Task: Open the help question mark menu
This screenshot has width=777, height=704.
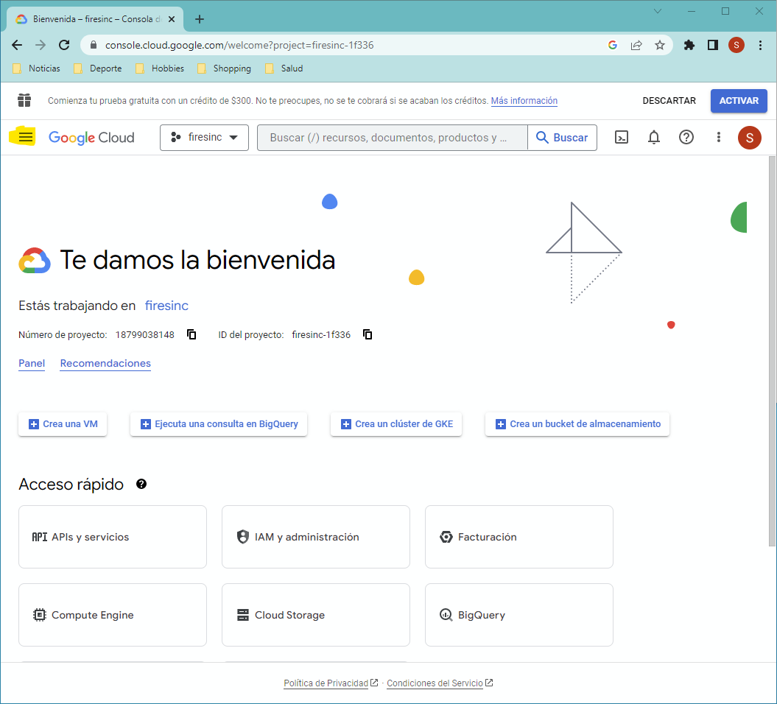Action: tap(686, 137)
